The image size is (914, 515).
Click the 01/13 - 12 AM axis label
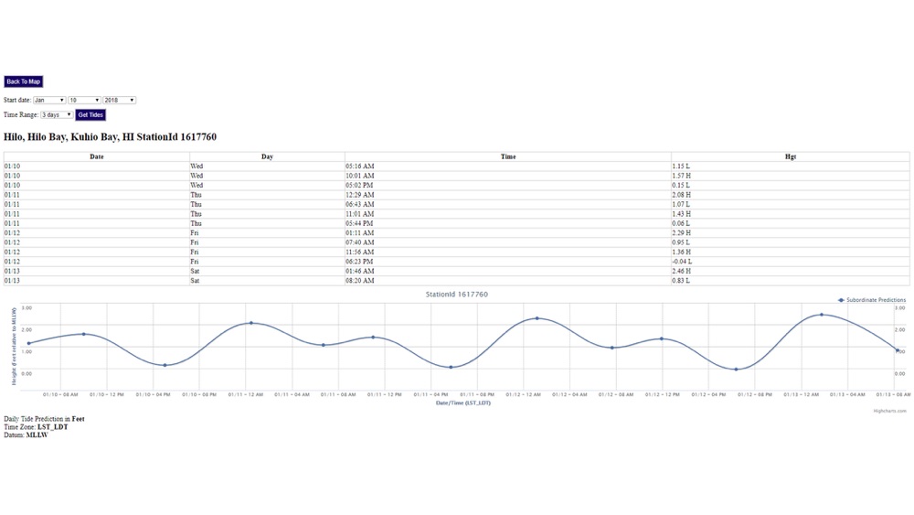click(x=801, y=395)
